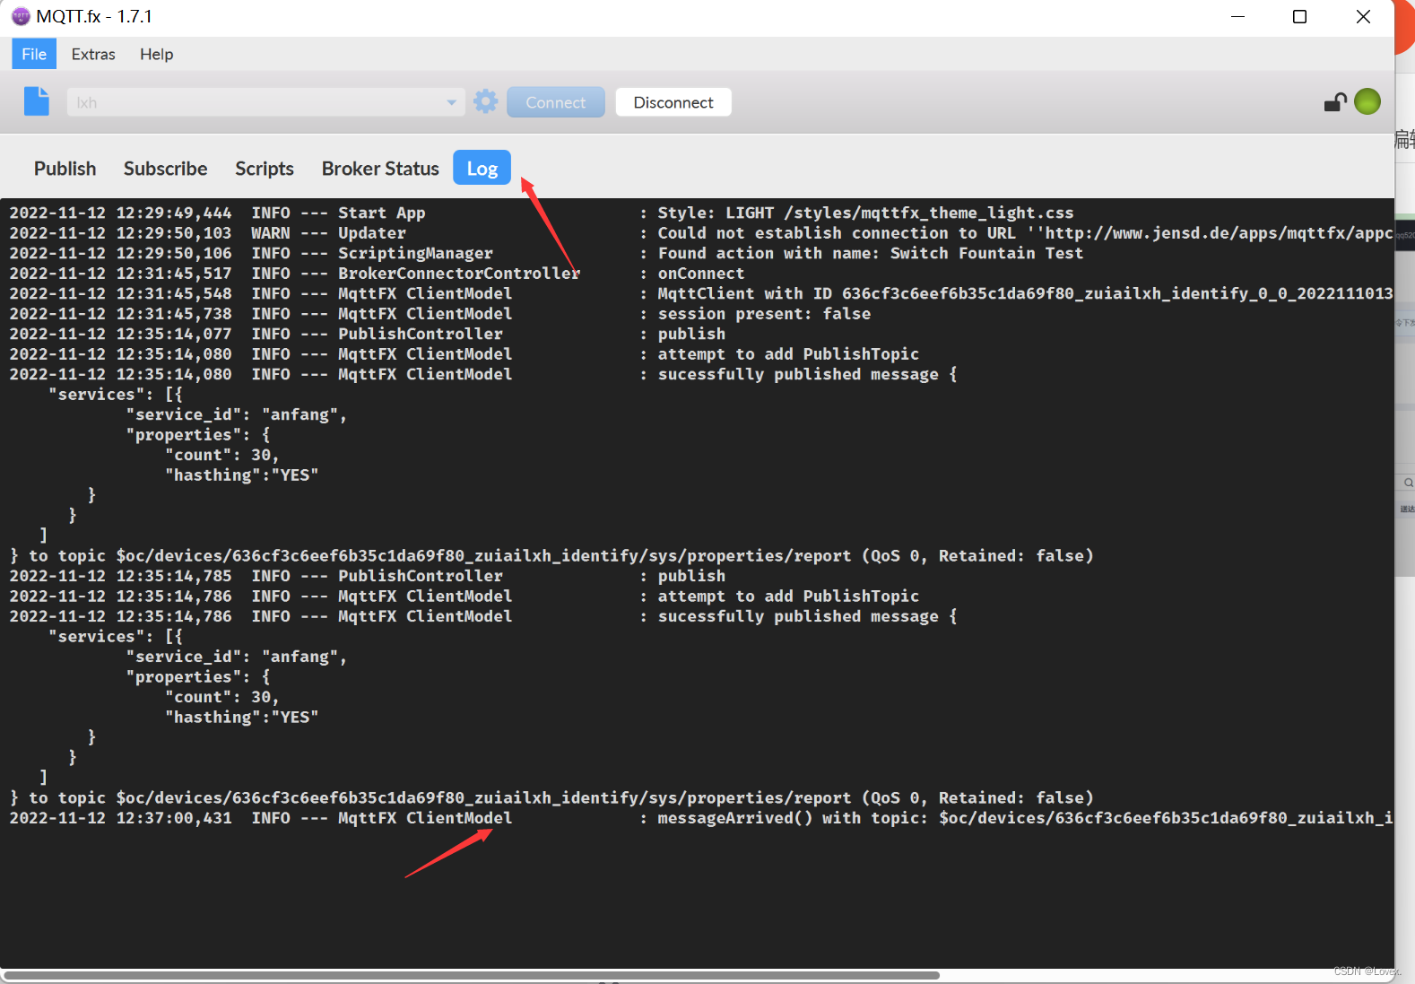Click the green connection status indicator
Image resolution: width=1415 pixels, height=984 pixels.
(1367, 101)
